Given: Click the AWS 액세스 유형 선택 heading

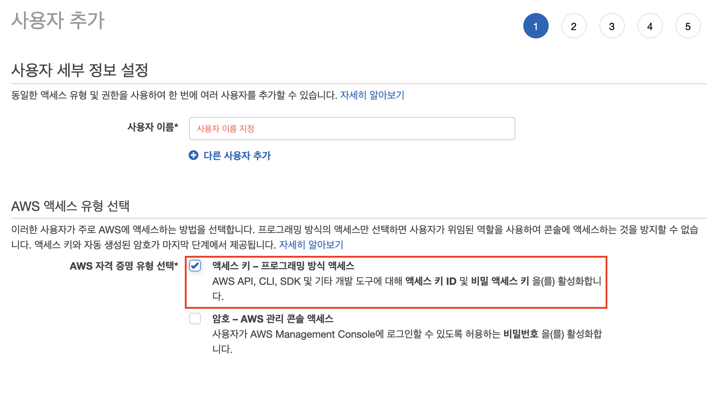Looking at the screenshot, I should pyautogui.click(x=70, y=206).
